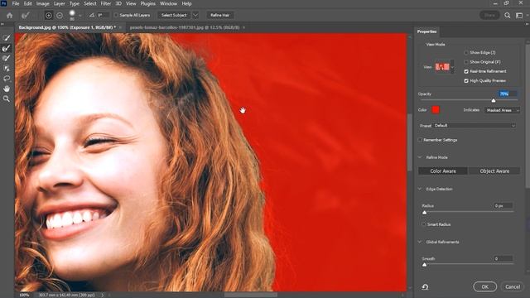Select Show Edge (J) option
The image size is (530, 298).
pos(466,53)
